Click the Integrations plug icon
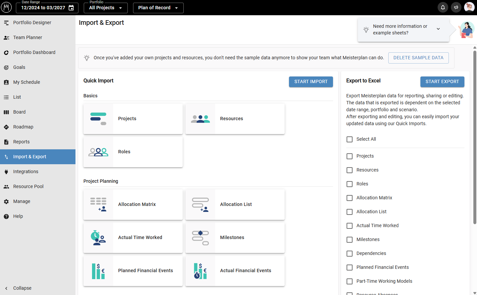 point(6,172)
